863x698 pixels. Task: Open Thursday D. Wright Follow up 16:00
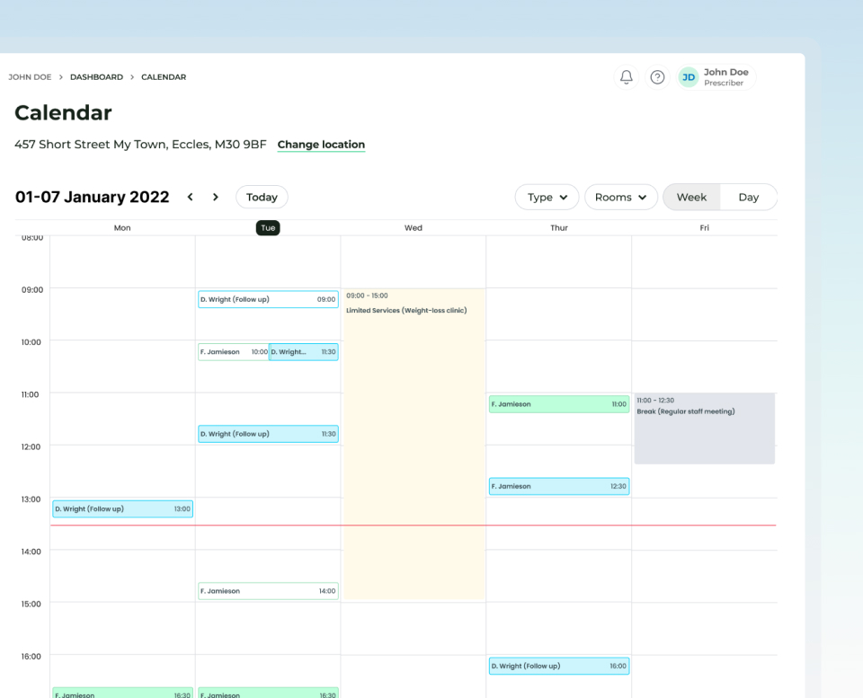pos(559,666)
